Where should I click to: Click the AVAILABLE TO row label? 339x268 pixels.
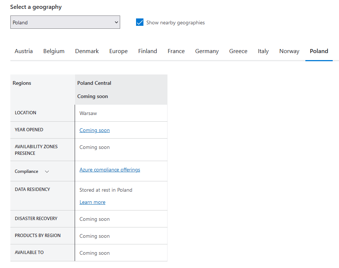tap(29, 253)
